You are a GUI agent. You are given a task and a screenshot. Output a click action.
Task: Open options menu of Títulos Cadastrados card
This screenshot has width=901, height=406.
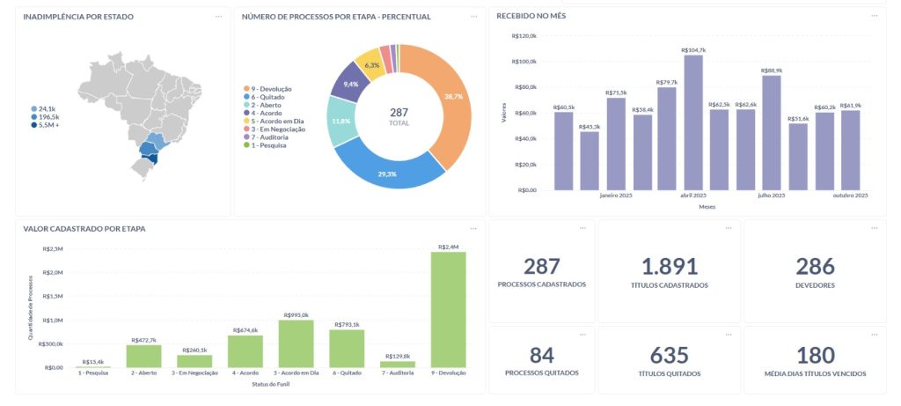click(729, 228)
